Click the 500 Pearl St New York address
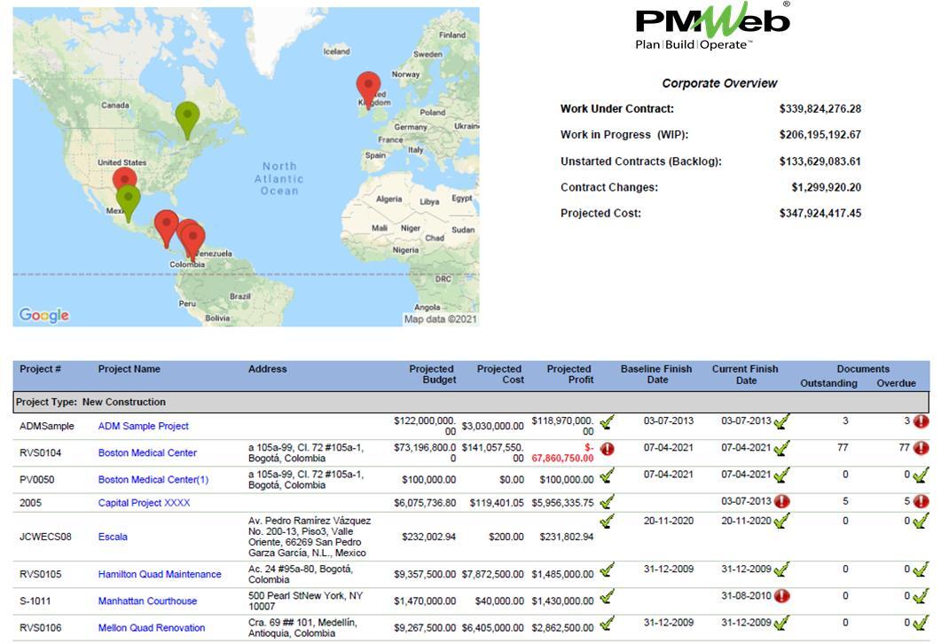 tap(306, 601)
